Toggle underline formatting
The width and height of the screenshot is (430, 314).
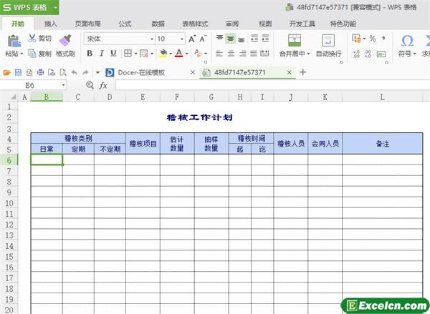(113, 53)
